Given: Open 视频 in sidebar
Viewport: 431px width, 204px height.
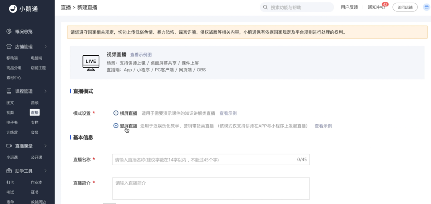Looking at the screenshot, I should pyautogui.click(x=10, y=113).
